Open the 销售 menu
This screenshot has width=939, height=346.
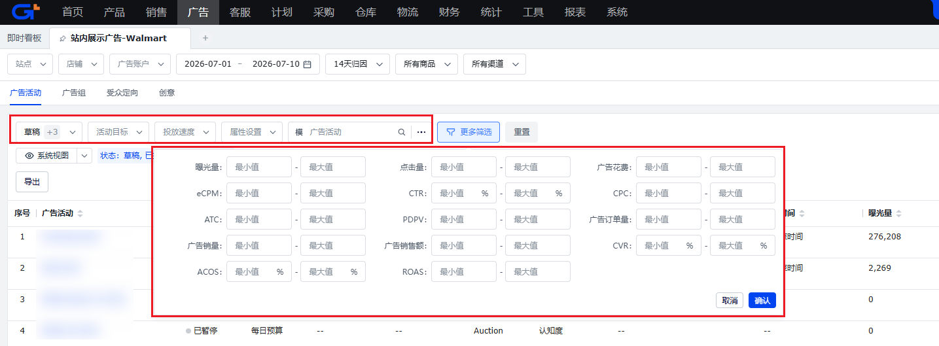click(156, 12)
